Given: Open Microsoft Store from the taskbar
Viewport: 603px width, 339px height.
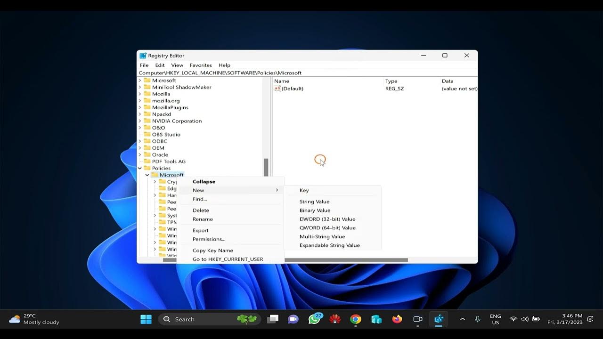Looking at the screenshot, I should tap(376, 319).
